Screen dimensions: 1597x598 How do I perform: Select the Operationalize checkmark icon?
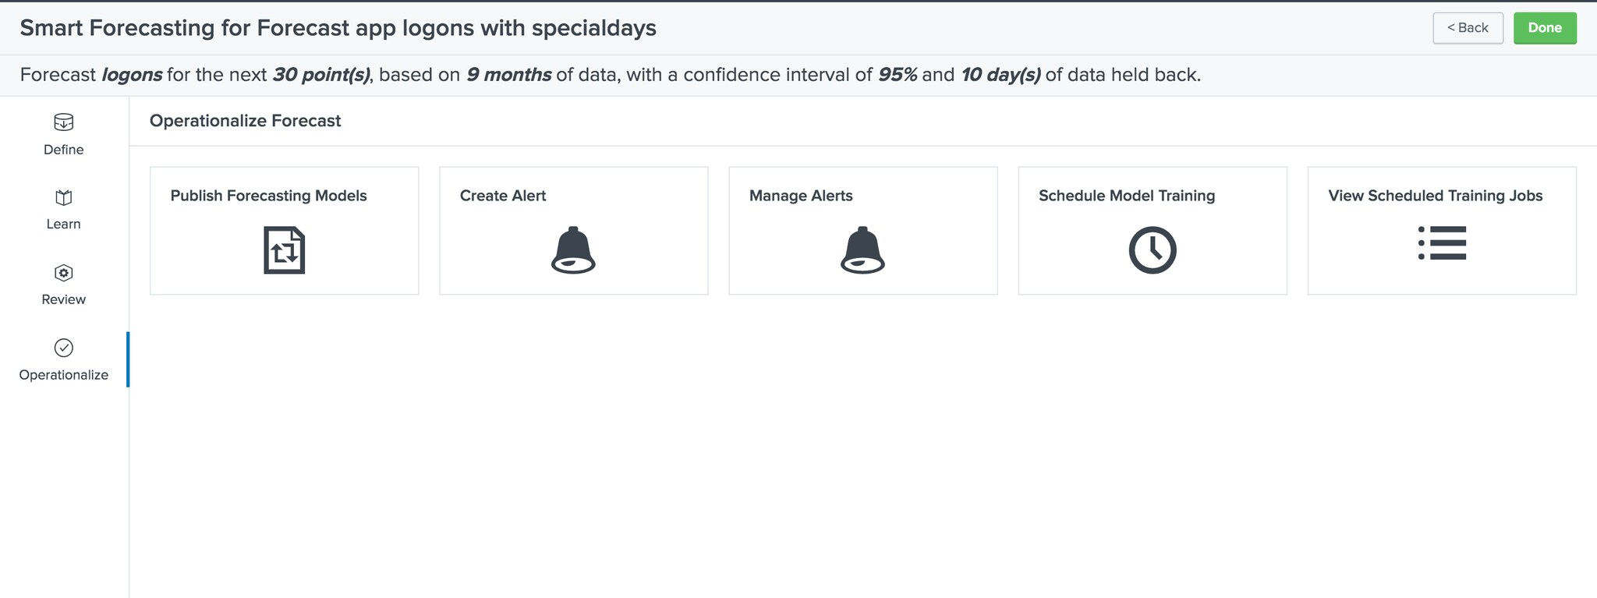pos(64,348)
